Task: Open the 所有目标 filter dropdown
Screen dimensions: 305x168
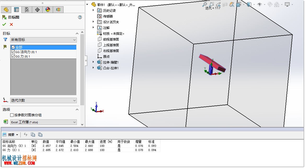Action: [x=43, y=40]
